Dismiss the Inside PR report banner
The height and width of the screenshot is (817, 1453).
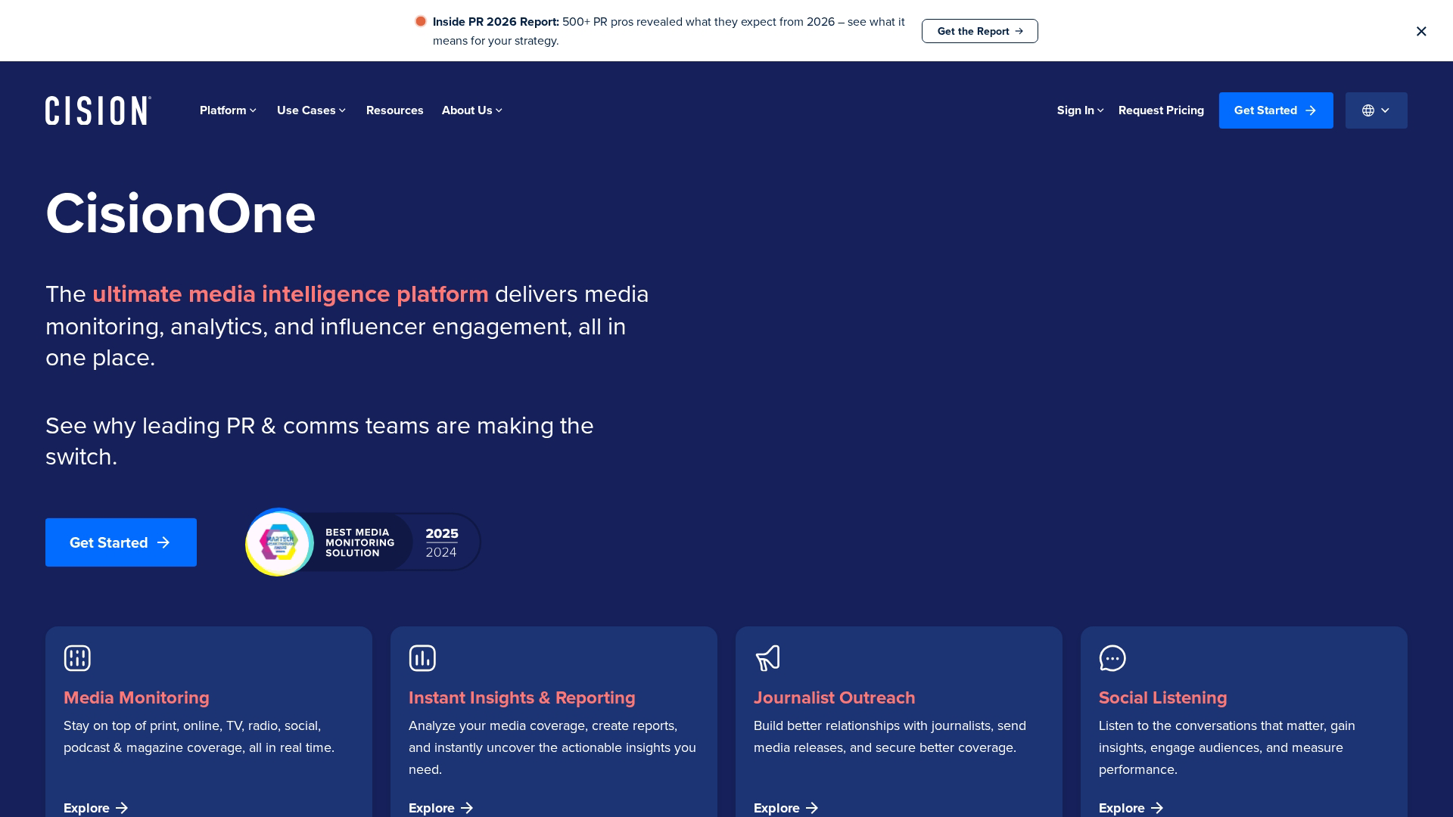pyautogui.click(x=1421, y=31)
